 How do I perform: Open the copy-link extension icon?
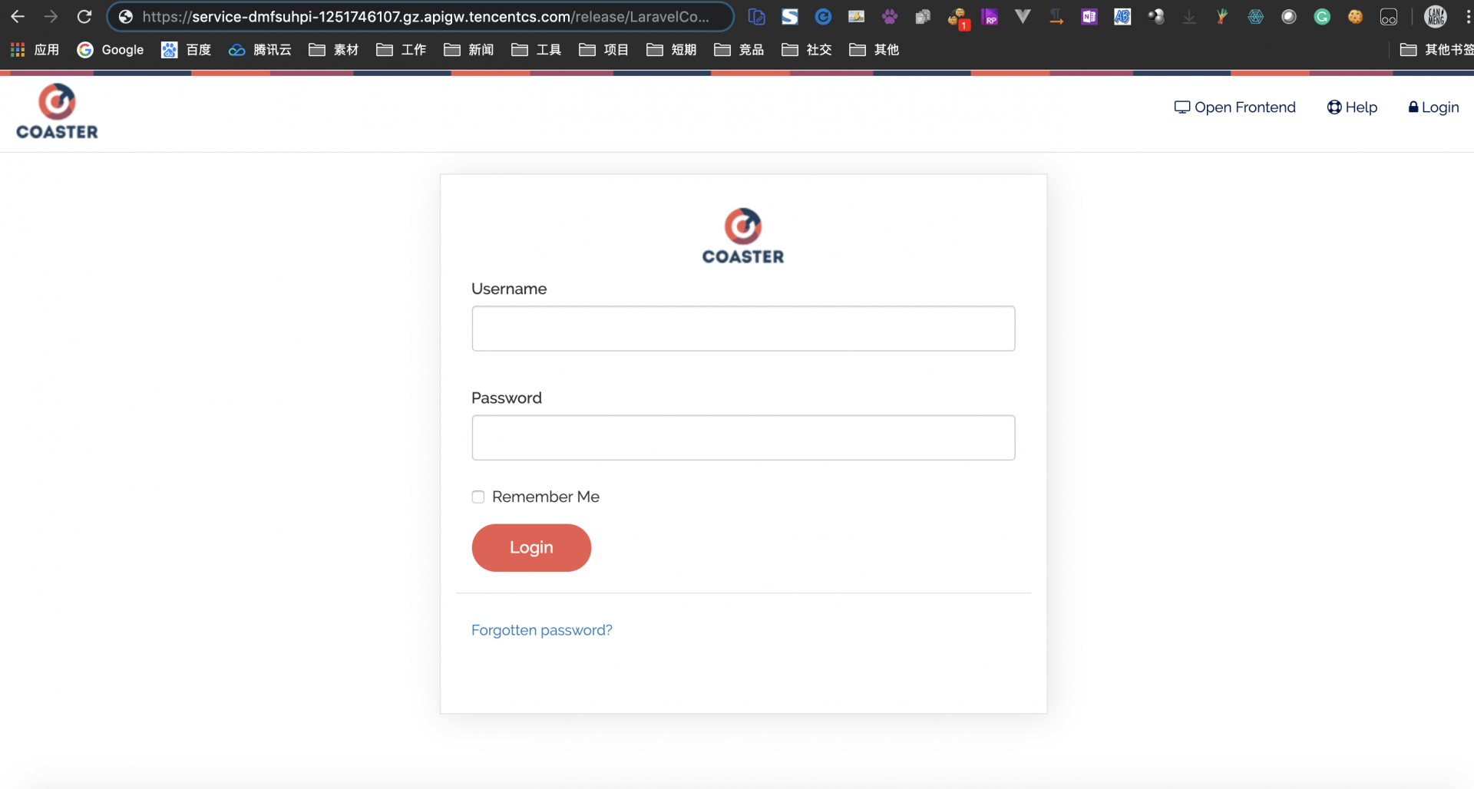pyautogui.click(x=756, y=17)
